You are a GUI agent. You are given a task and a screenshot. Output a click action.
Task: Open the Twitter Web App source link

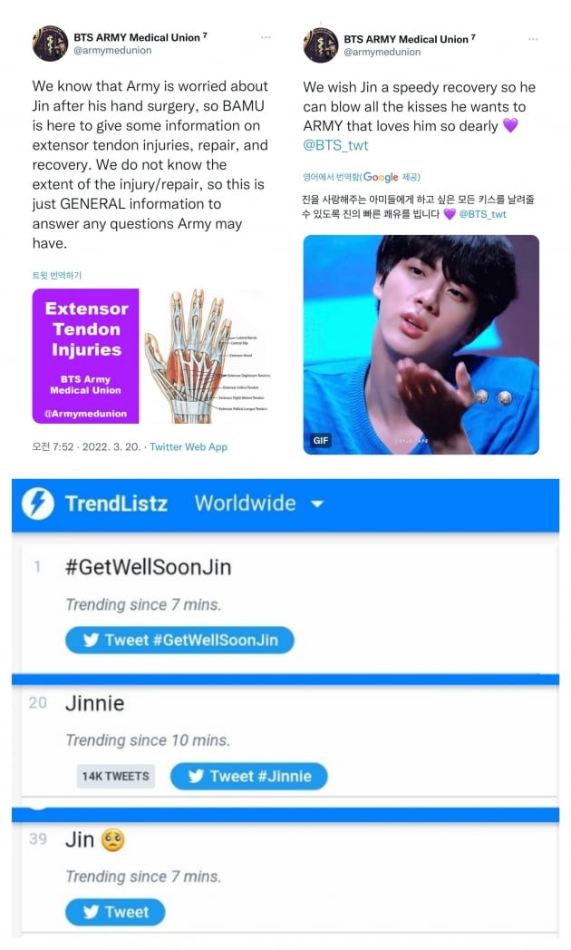click(x=189, y=446)
